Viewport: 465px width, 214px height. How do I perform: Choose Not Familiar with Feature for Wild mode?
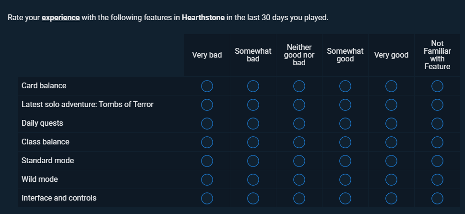[437, 179]
